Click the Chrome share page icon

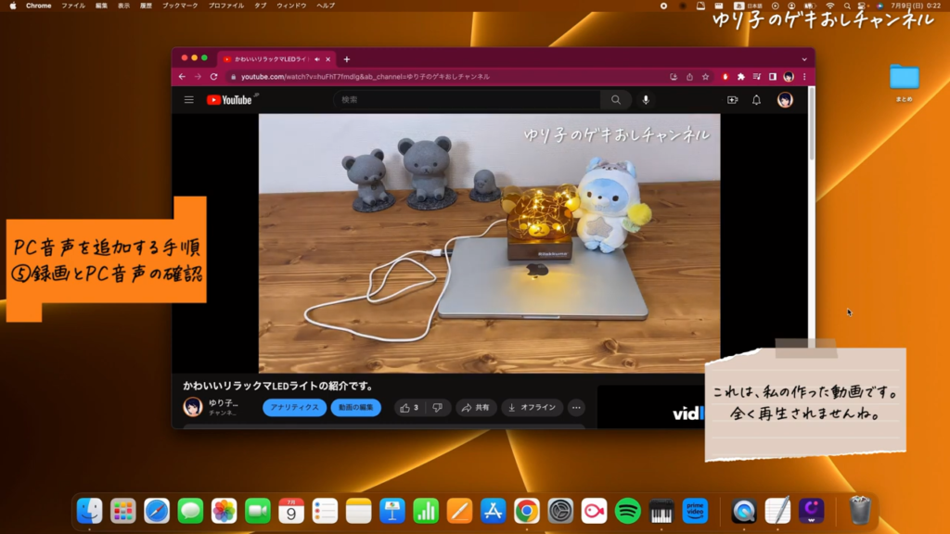(689, 77)
